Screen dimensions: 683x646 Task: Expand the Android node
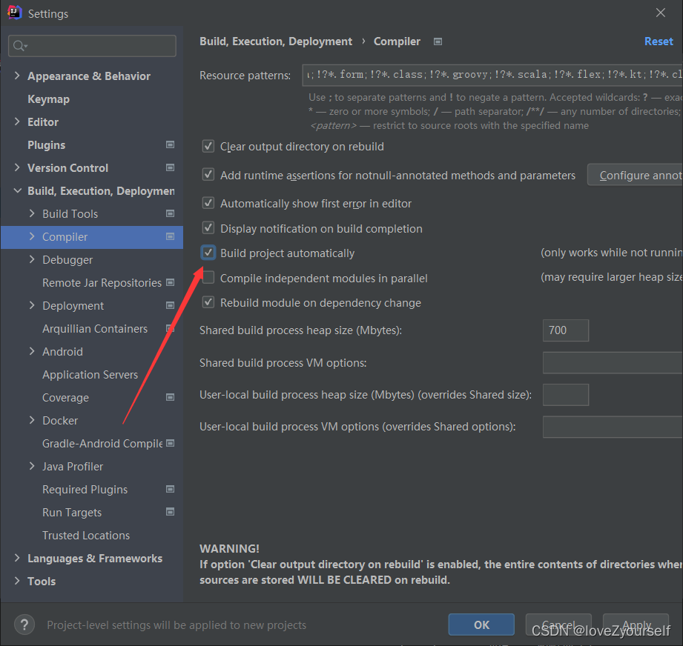[x=32, y=351]
